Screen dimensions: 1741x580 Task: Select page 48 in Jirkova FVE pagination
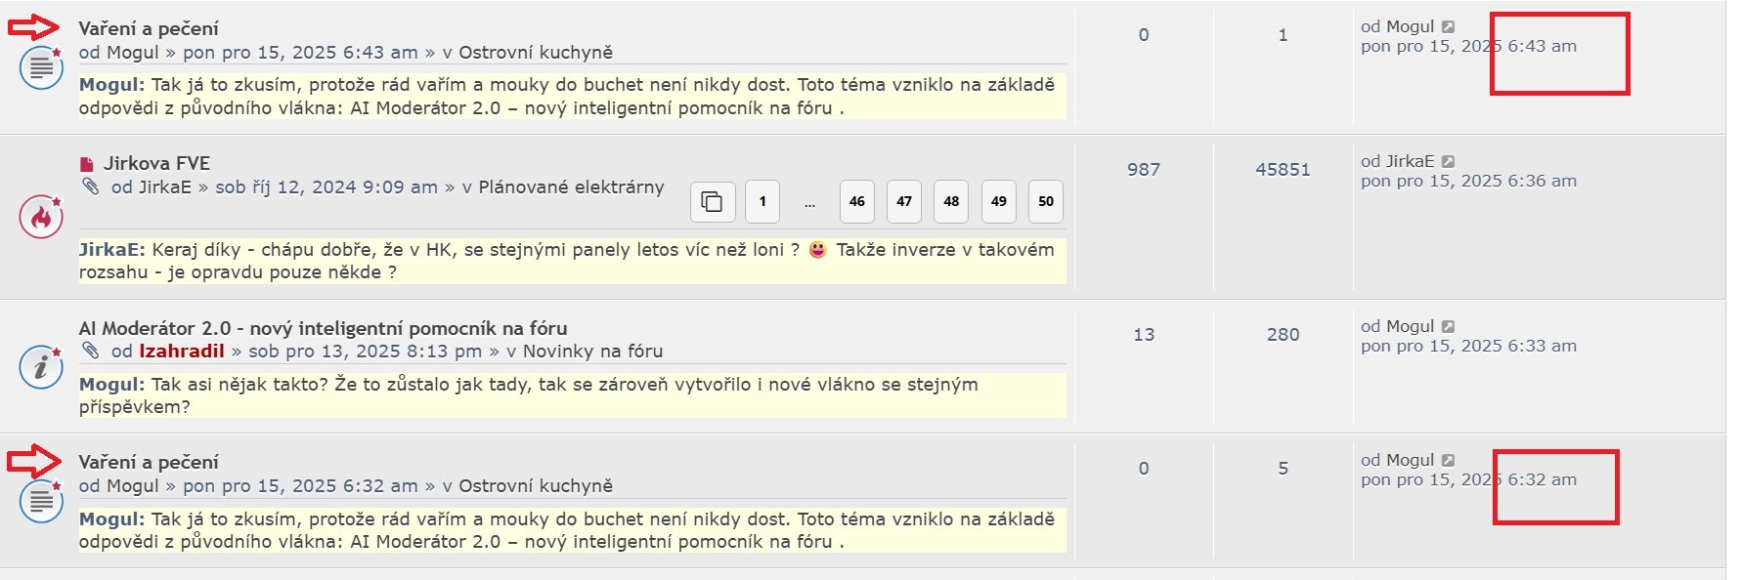[951, 202]
